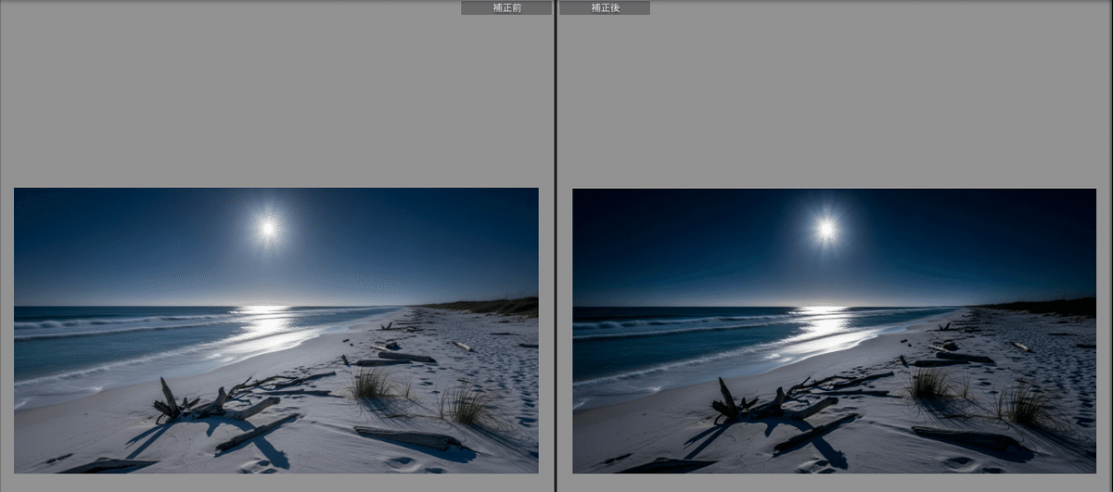
Task: Click the 補正前 label above the left pane
Action: click(x=505, y=7)
